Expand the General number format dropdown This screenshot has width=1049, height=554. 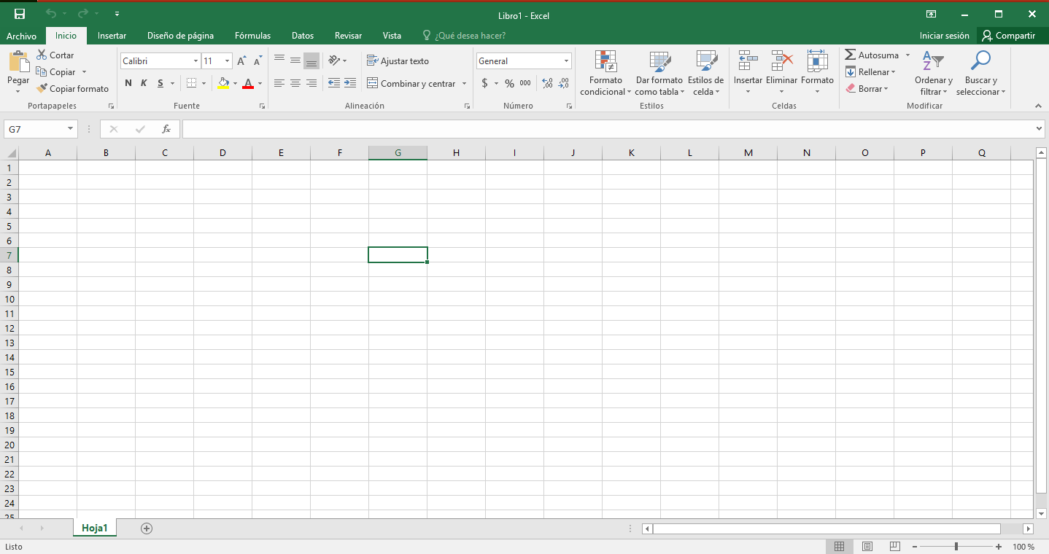[x=566, y=61]
